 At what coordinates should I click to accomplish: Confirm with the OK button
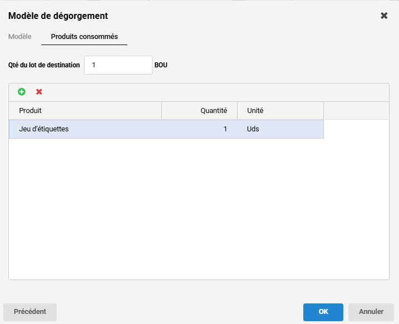tap(323, 312)
